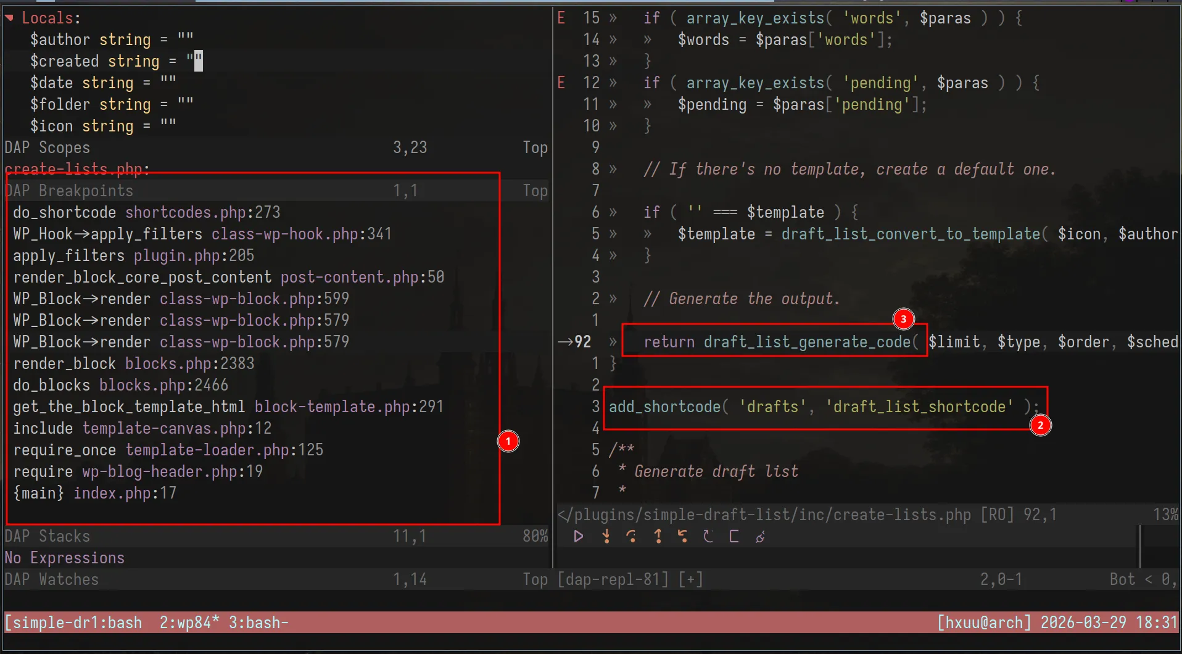Click the step over debug icon

(x=631, y=536)
